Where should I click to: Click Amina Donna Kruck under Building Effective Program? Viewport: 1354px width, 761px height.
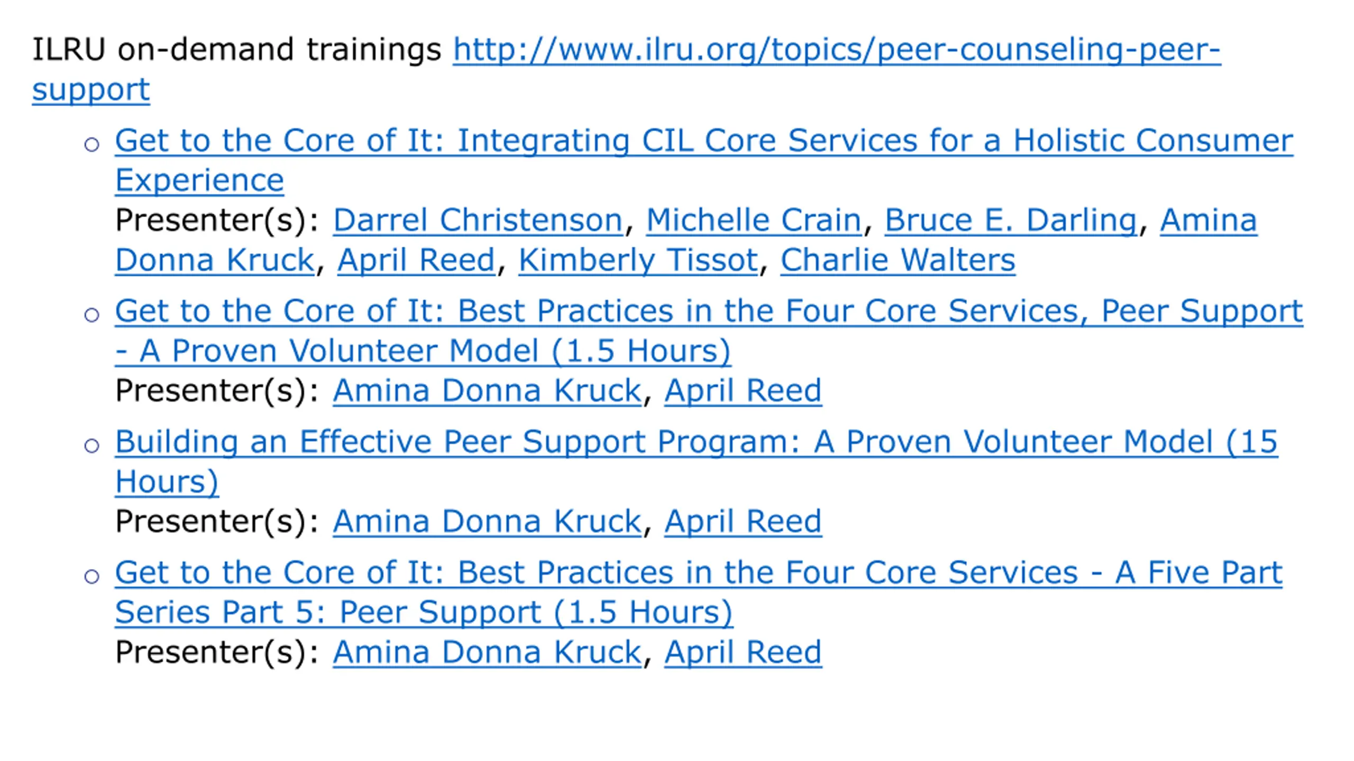click(x=487, y=522)
